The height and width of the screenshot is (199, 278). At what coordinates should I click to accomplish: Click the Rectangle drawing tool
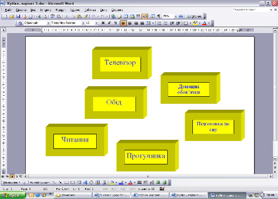coord(66,182)
